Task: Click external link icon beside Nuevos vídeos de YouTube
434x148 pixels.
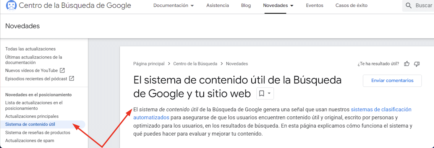Action: [62, 70]
